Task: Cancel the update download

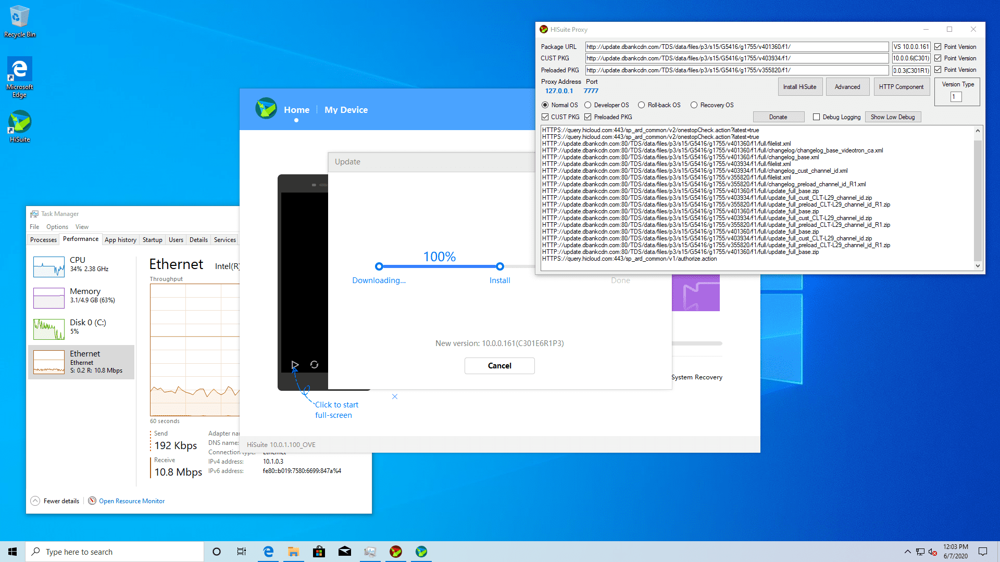Action: 499,365
